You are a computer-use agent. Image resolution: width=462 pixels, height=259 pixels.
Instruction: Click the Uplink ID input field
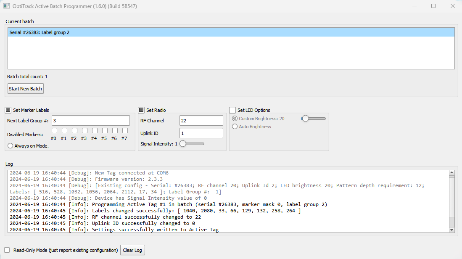201,133
